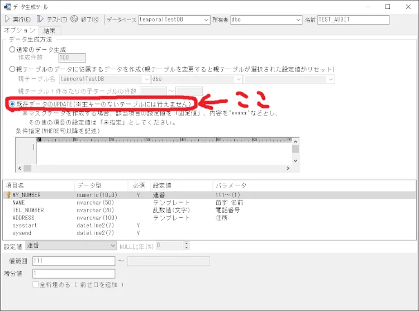
Task: Click the condition editor scroll up arrow
Action: point(296,141)
